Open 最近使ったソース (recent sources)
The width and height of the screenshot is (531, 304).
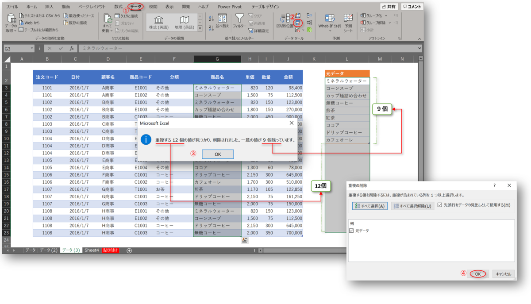(79, 15)
